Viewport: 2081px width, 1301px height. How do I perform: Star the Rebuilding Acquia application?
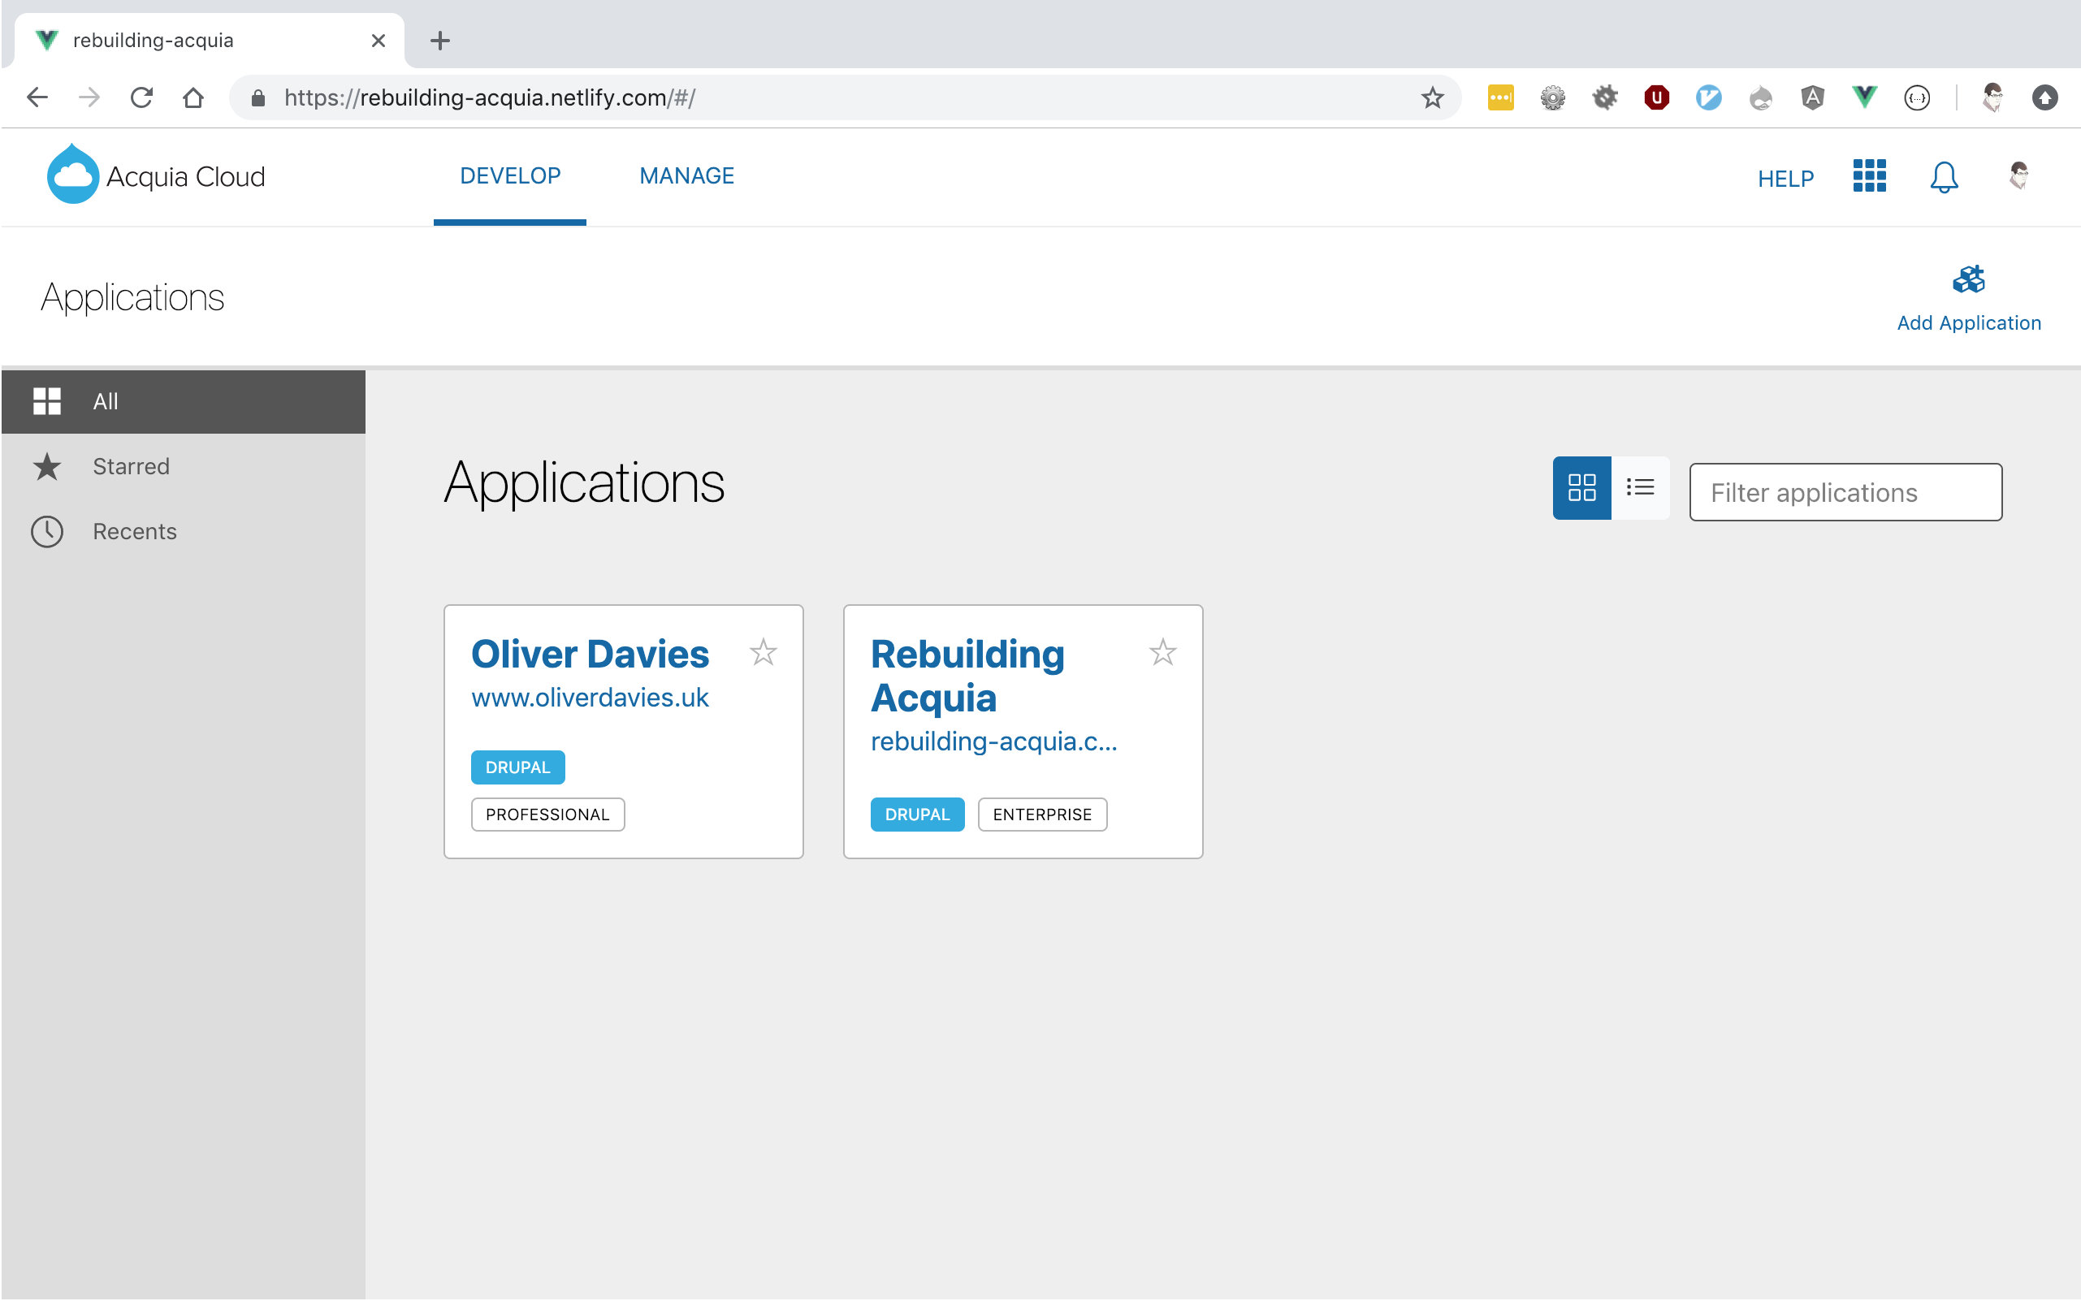1162,652
